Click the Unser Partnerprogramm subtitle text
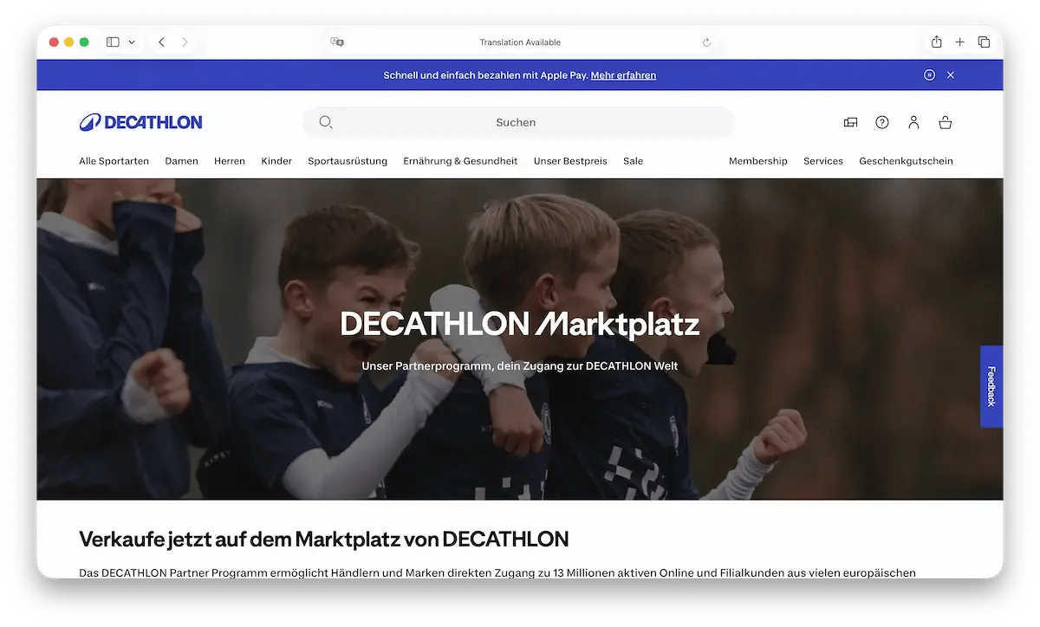Image resolution: width=1040 pixels, height=627 pixels. 520,366
